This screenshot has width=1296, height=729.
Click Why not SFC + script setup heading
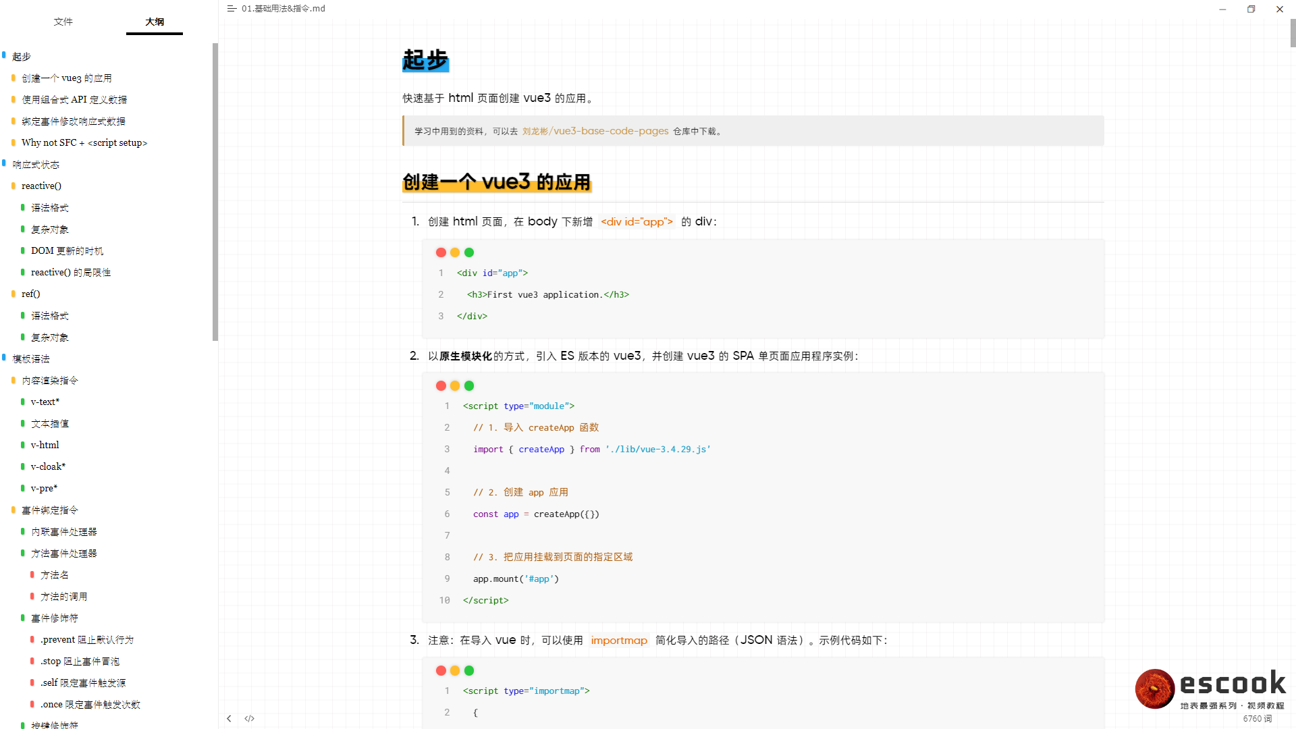click(84, 142)
